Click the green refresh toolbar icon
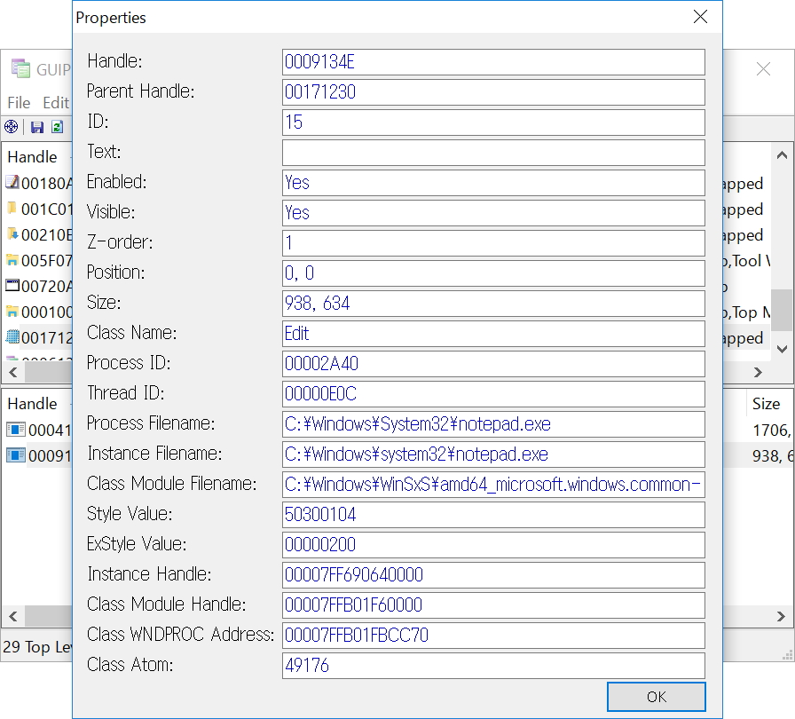The image size is (795, 719). (x=57, y=127)
